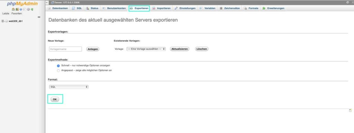
Task: Click the database icon next to web309_db1
Action: pyautogui.click(x=6, y=21)
